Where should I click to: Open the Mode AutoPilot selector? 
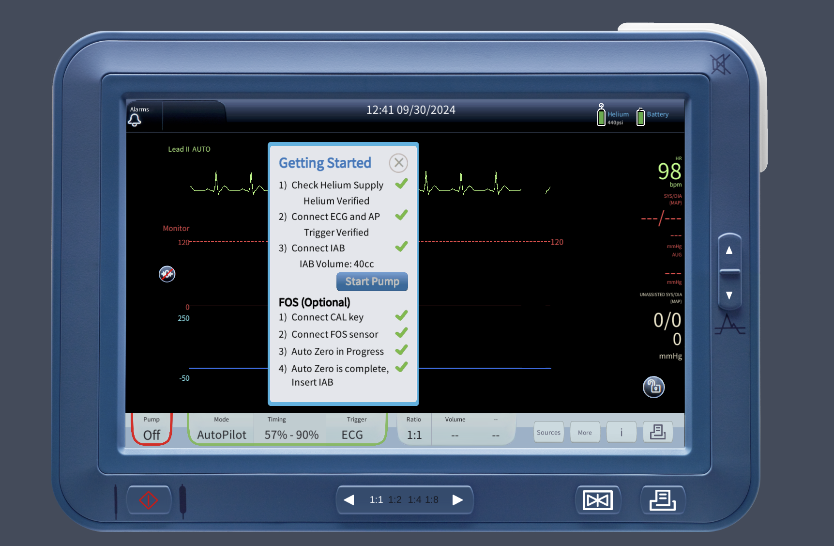[220, 429]
